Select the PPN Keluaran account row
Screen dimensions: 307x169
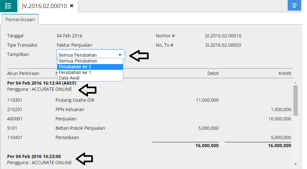(x=70, y=109)
